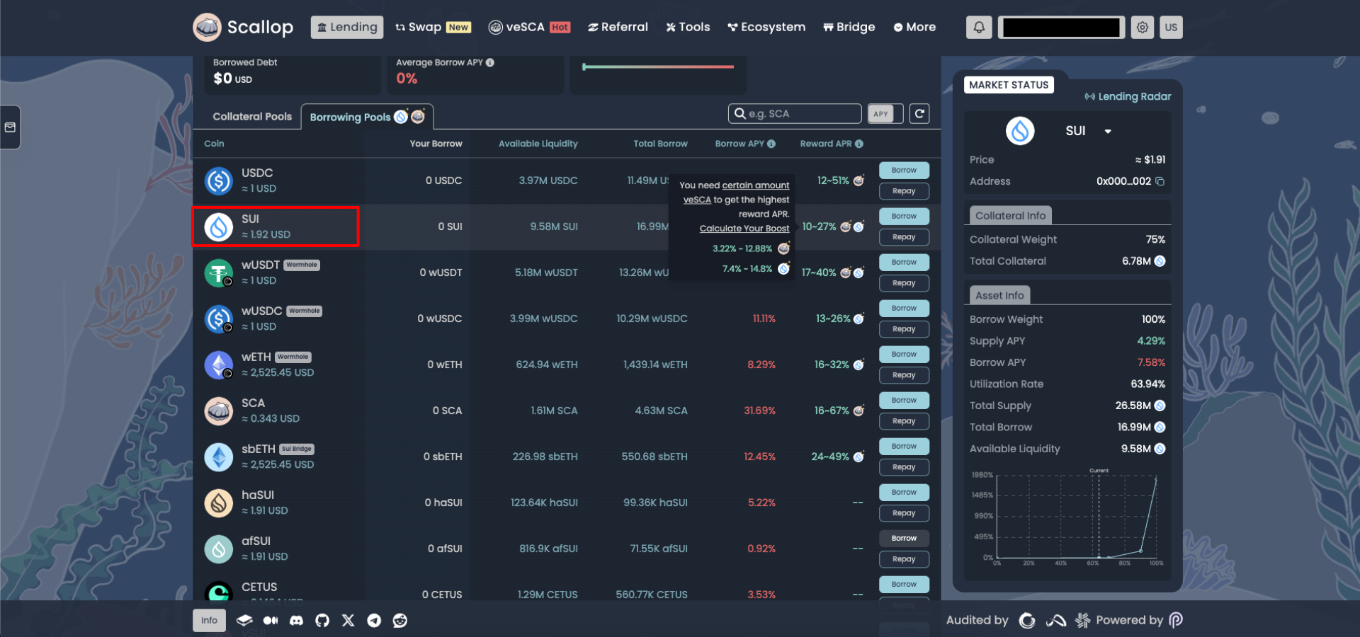Click the wETH coin icon
Viewport: 1360px width, 637px height.
pyautogui.click(x=219, y=365)
